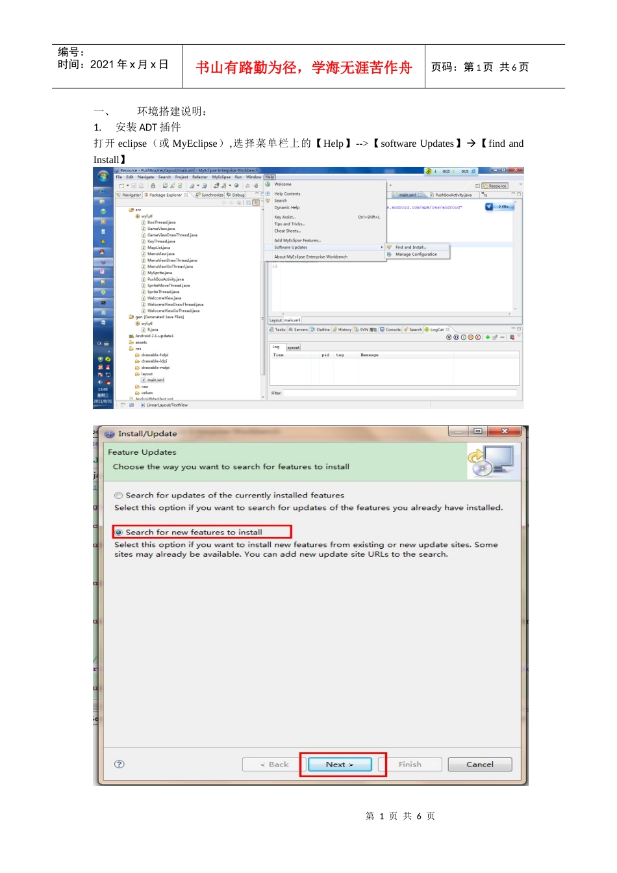Select LogCat Debug (D) filter icon
The width and height of the screenshot is (617, 873).
pyautogui.click(x=456, y=337)
